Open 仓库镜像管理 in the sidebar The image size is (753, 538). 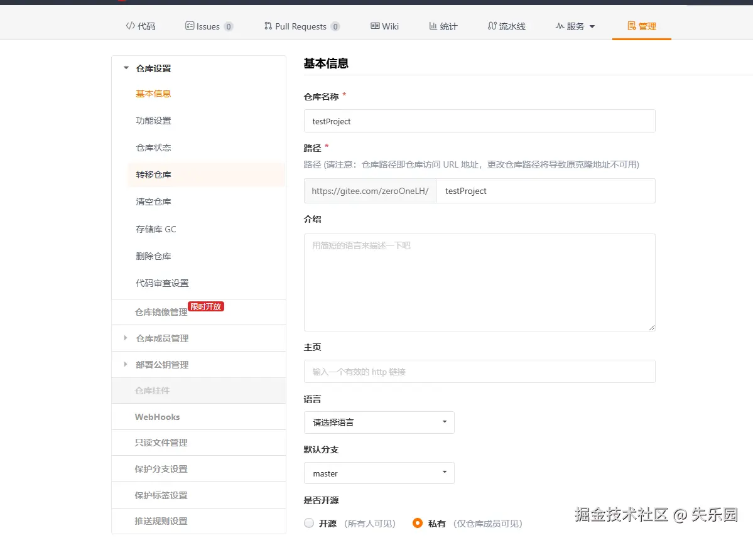click(161, 312)
